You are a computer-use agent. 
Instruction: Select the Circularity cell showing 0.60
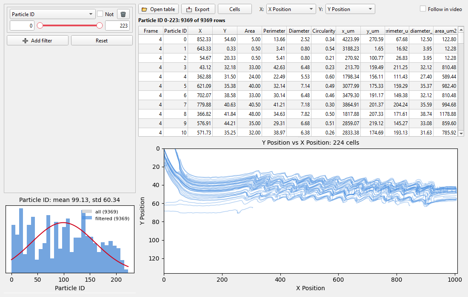pyautogui.click(x=324, y=76)
